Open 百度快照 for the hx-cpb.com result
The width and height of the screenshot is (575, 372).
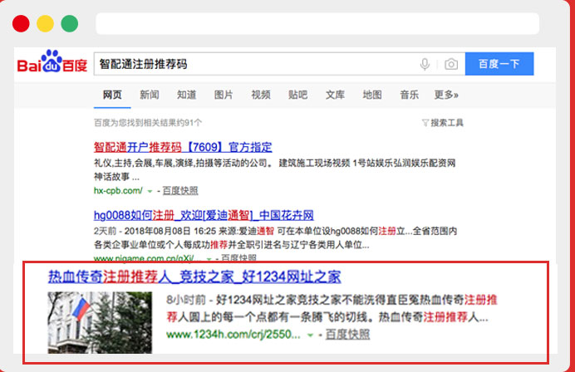click(x=180, y=191)
